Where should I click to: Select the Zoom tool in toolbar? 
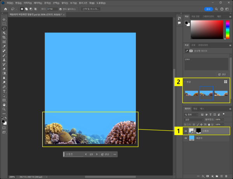4,109
